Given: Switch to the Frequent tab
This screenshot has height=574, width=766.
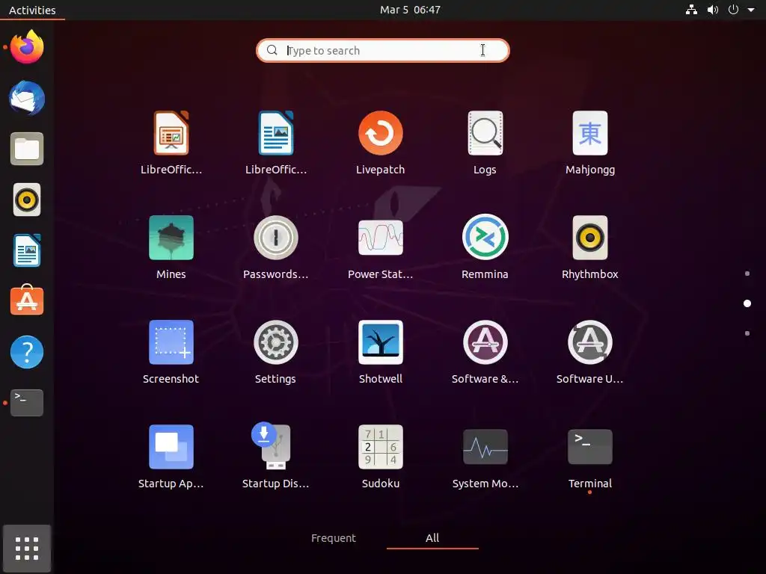Looking at the screenshot, I should 334,538.
